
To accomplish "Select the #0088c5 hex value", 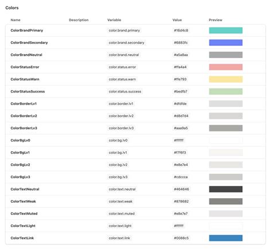I will click(181, 238).
